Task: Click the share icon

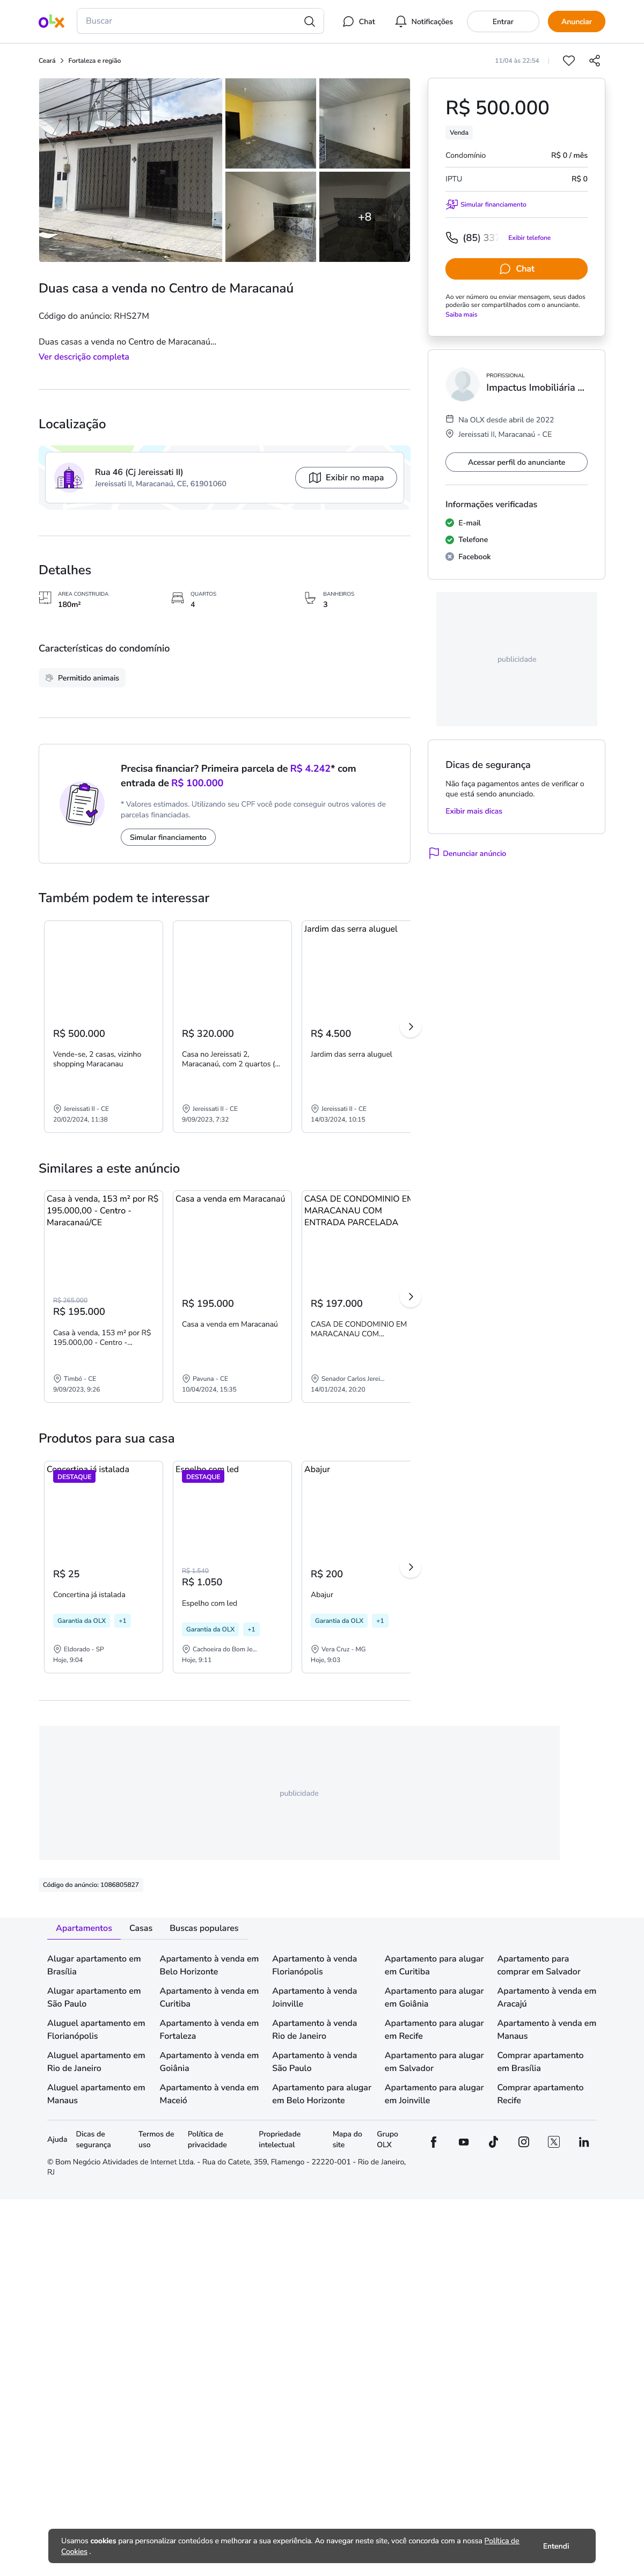Action: click(x=595, y=61)
